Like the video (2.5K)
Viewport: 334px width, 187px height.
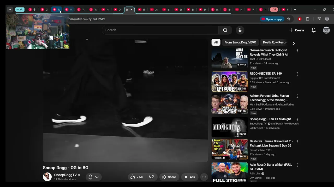pyautogui.click(x=137, y=177)
